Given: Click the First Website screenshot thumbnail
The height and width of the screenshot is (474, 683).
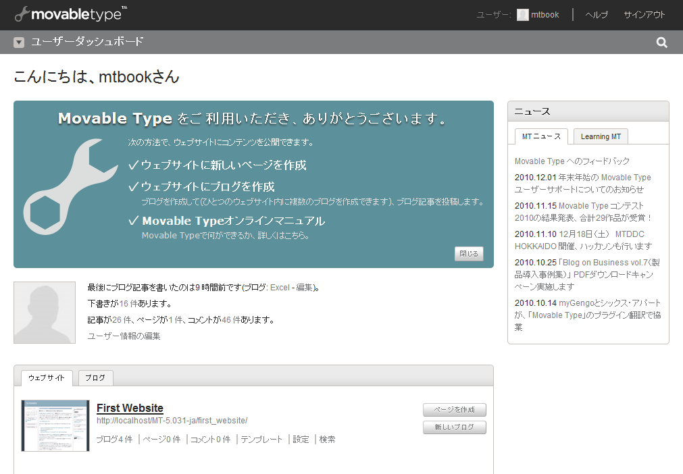Looking at the screenshot, I should (55, 425).
